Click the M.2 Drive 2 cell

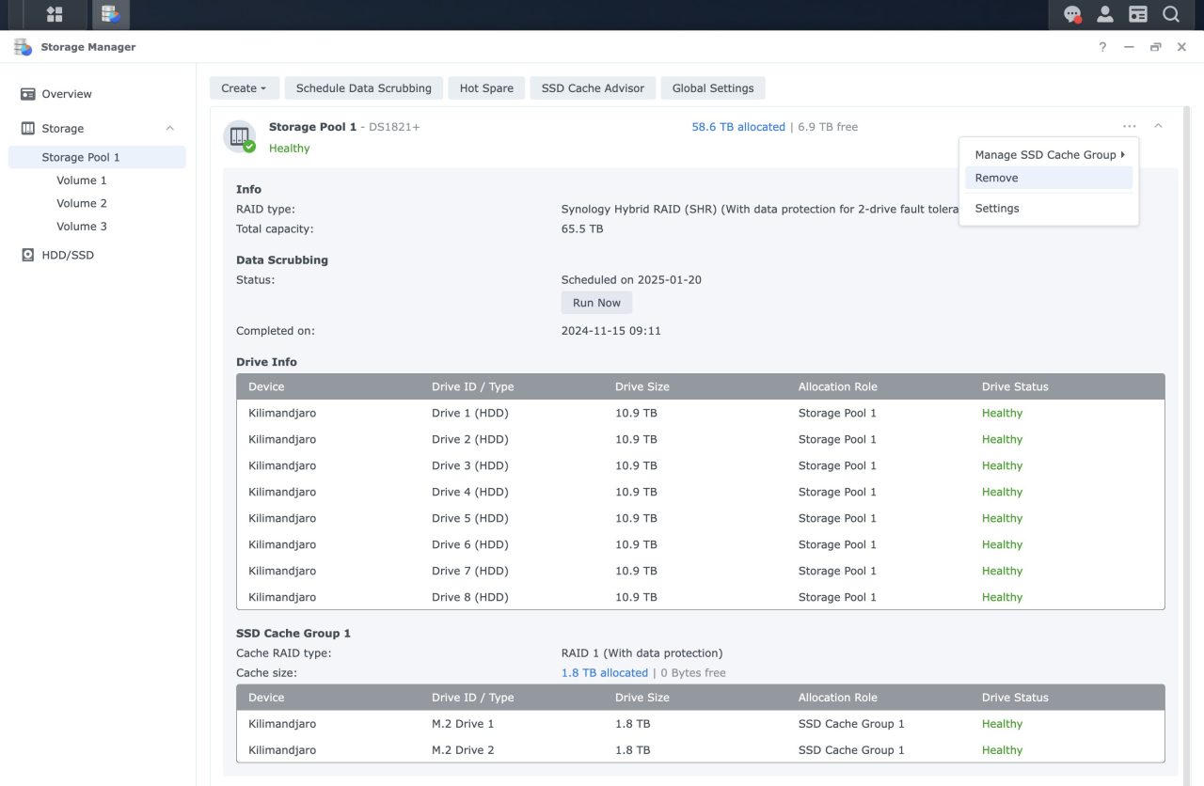tap(463, 750)
